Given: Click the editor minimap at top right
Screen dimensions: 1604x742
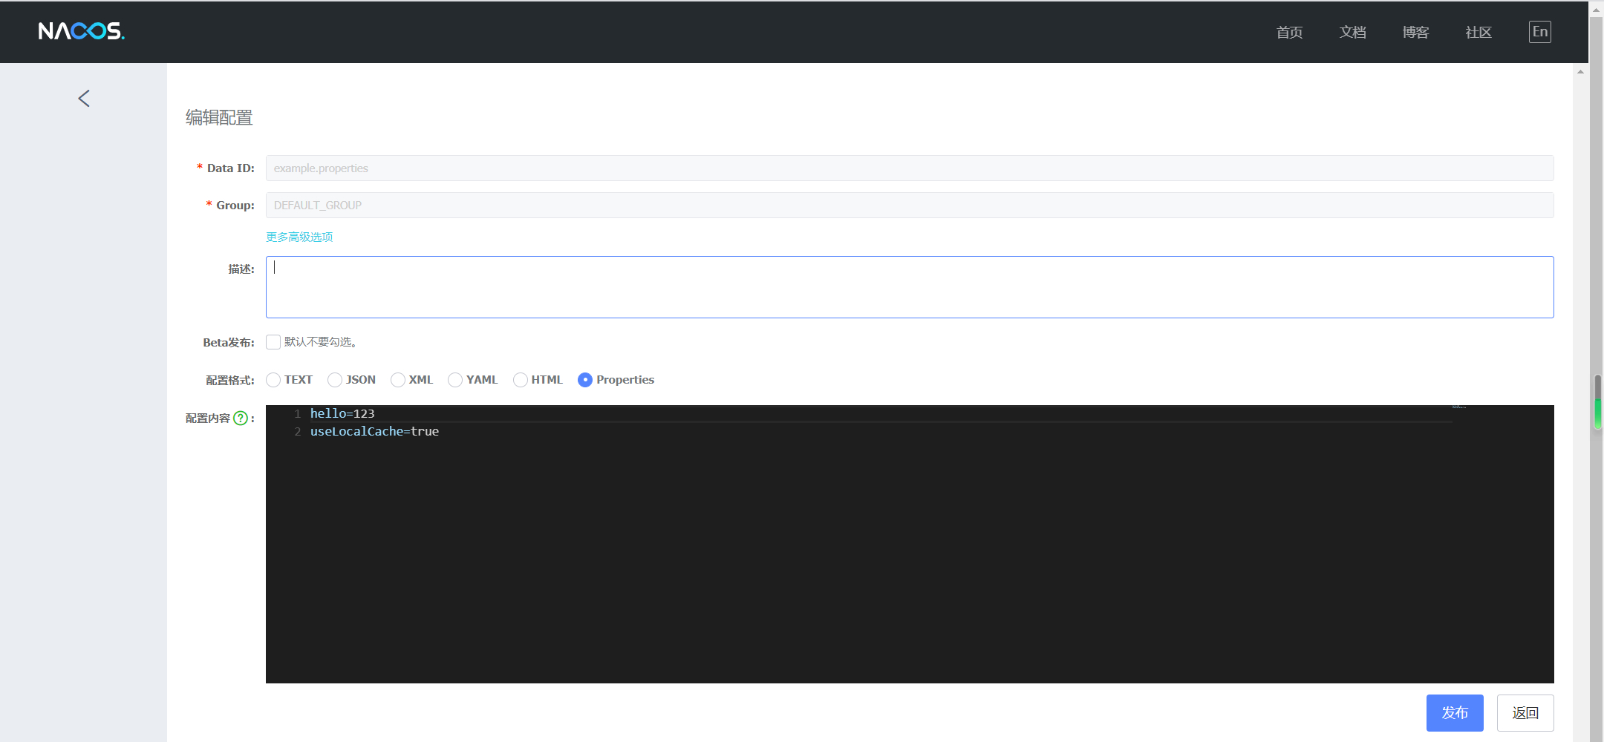Looking at the screenshot, I should (x=1458, y=407).
